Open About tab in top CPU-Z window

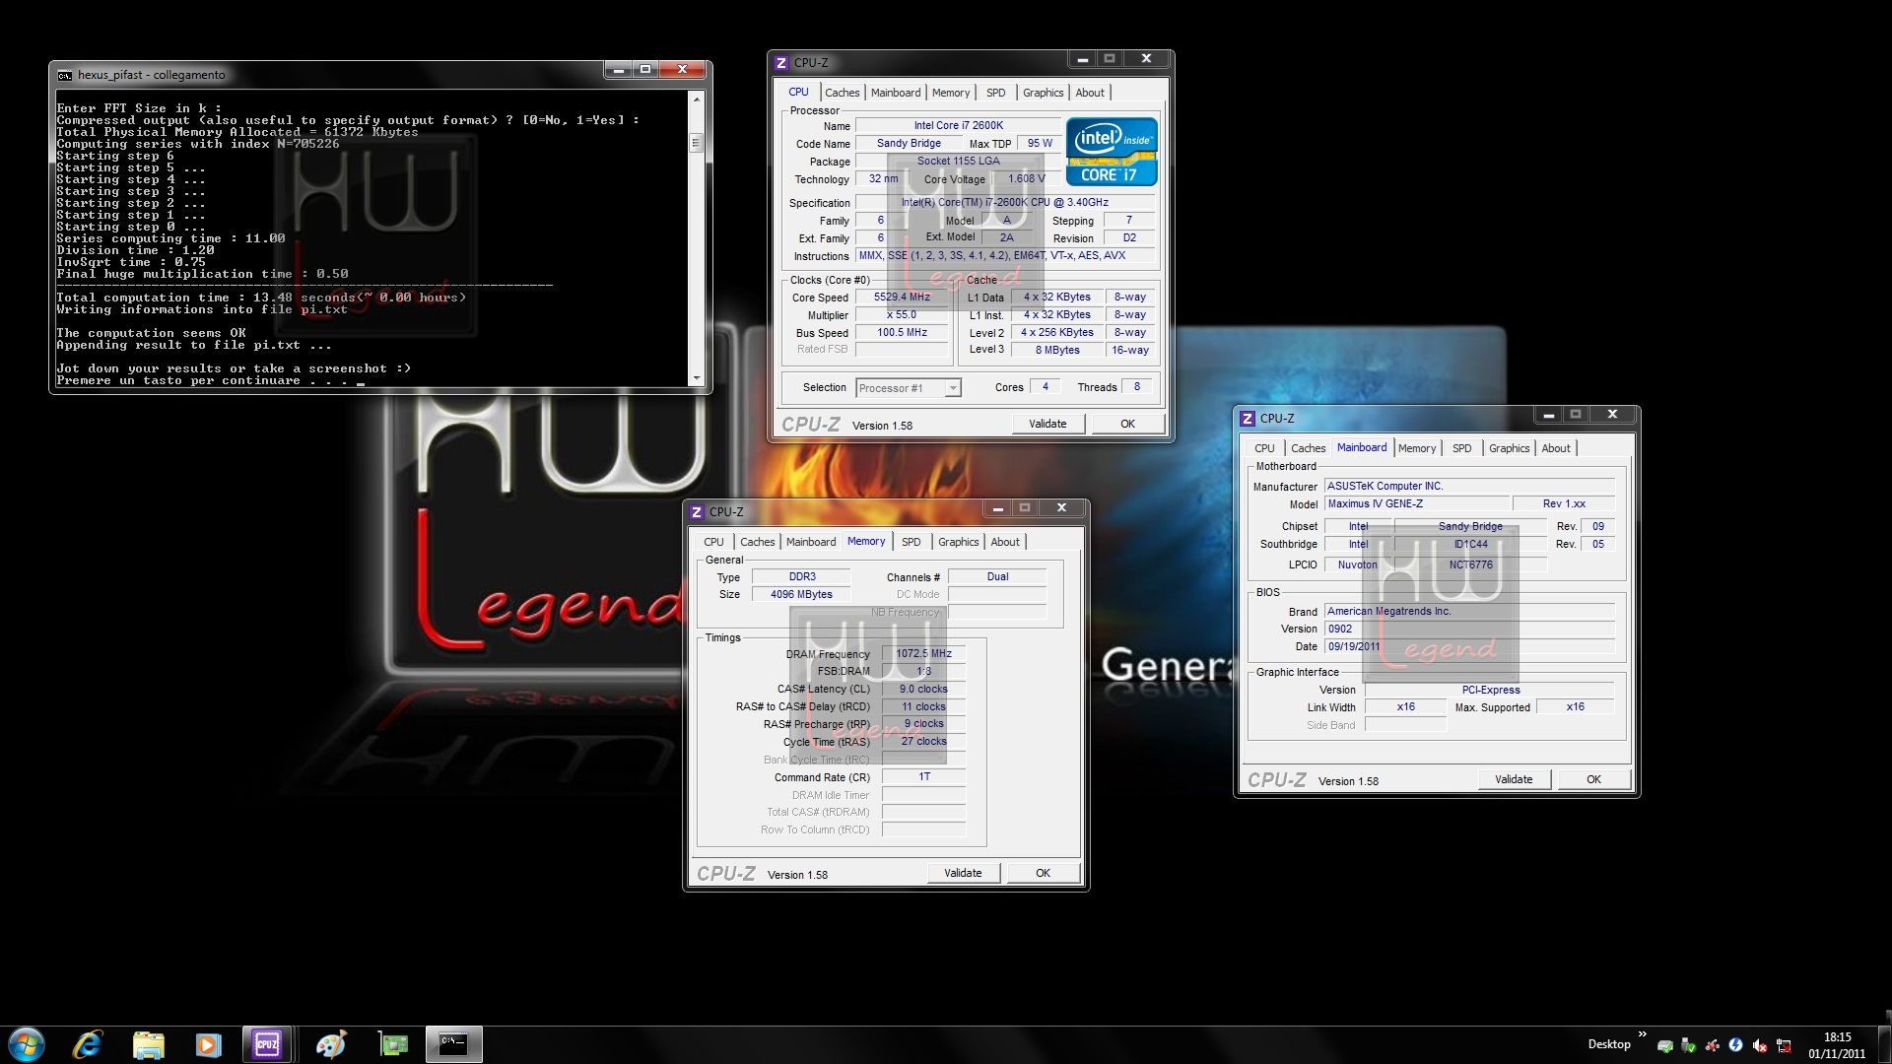[1090, 93]
